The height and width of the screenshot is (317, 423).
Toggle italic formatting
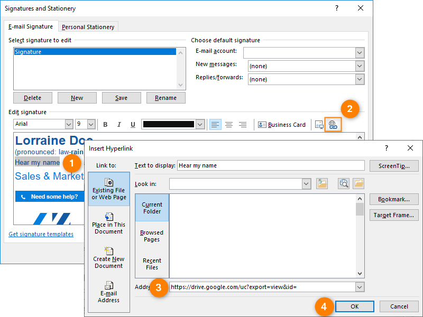coord(119,125)
